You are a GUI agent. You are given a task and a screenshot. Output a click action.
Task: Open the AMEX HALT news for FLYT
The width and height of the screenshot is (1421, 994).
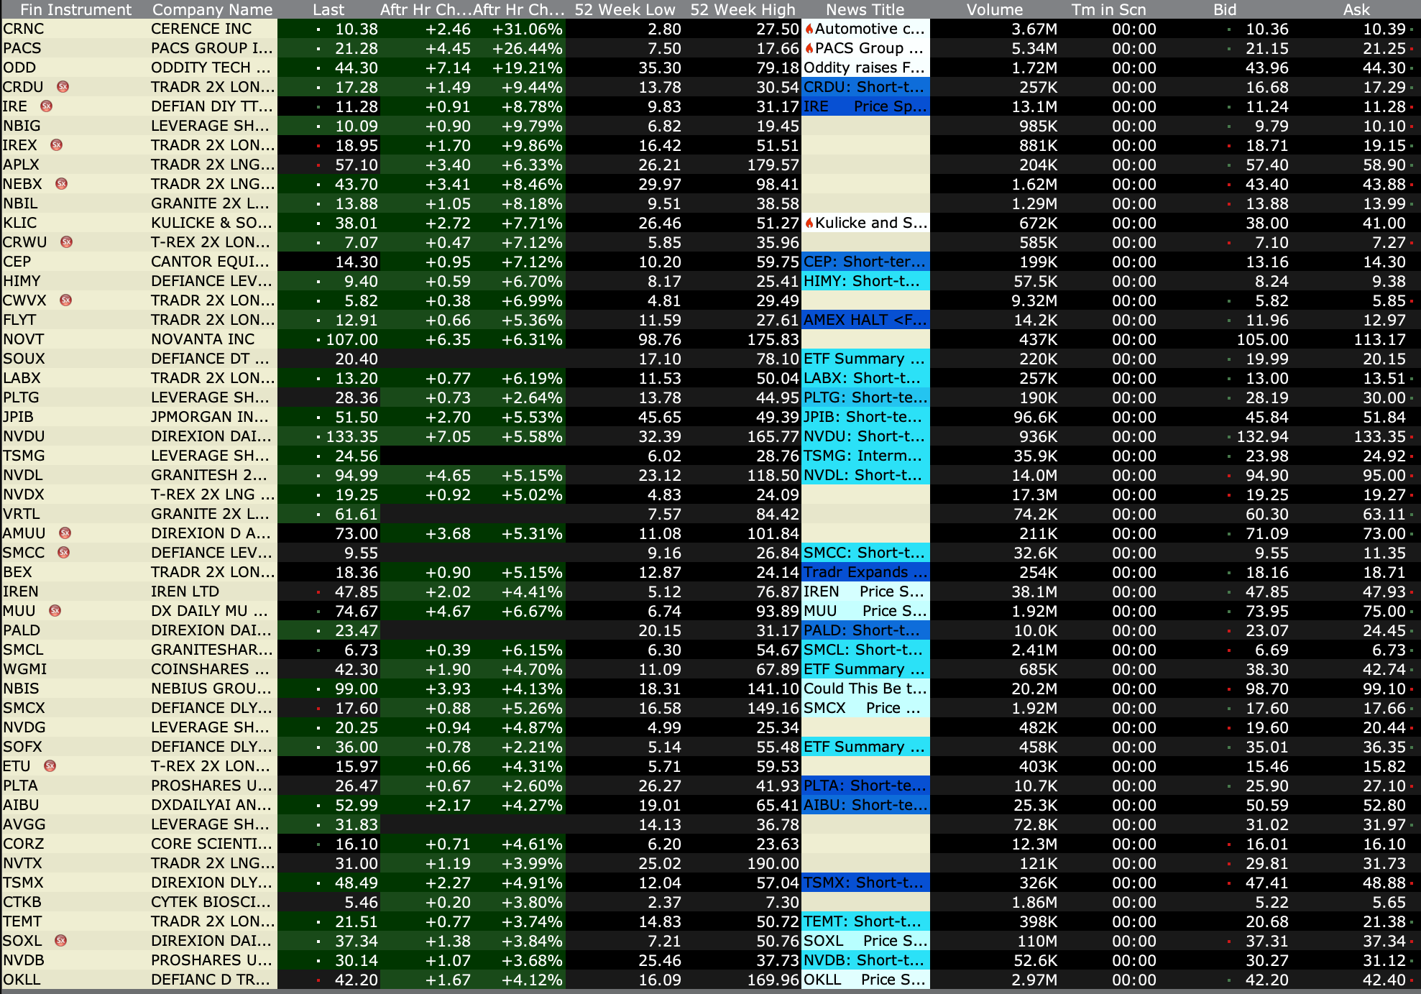pos(864,320)
